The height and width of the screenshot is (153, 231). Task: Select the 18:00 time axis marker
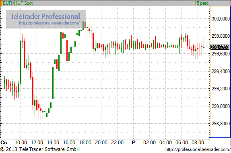tap(85, 143)
